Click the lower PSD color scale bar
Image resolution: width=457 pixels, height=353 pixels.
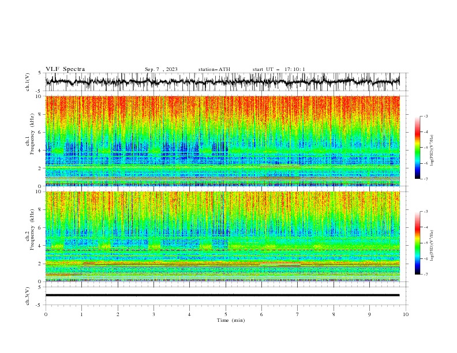point(417,243)
